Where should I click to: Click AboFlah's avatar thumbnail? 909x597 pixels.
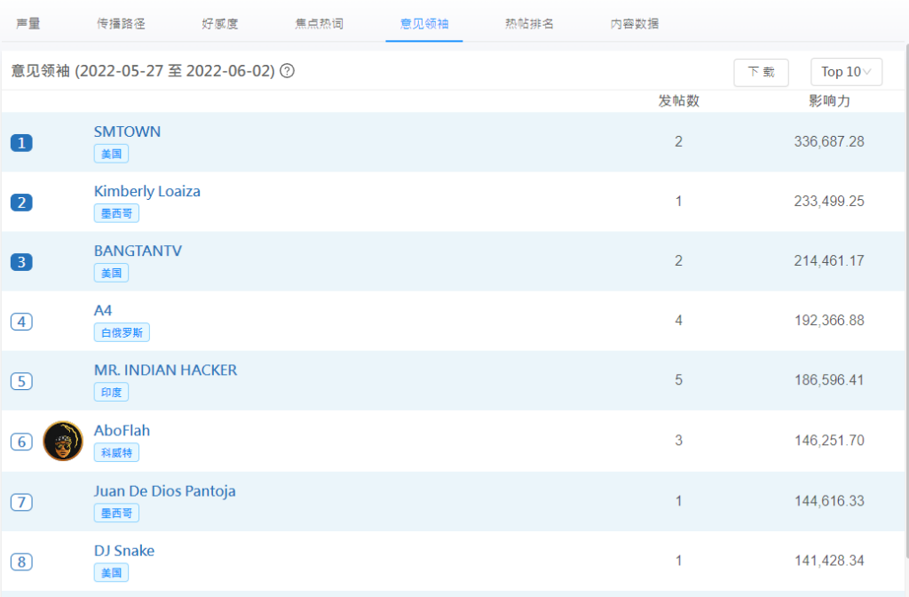(62, 441)
